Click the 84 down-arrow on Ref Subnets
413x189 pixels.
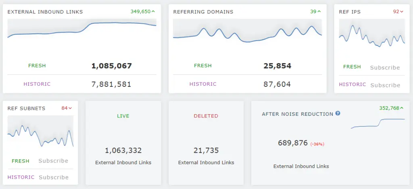point(67,108)
